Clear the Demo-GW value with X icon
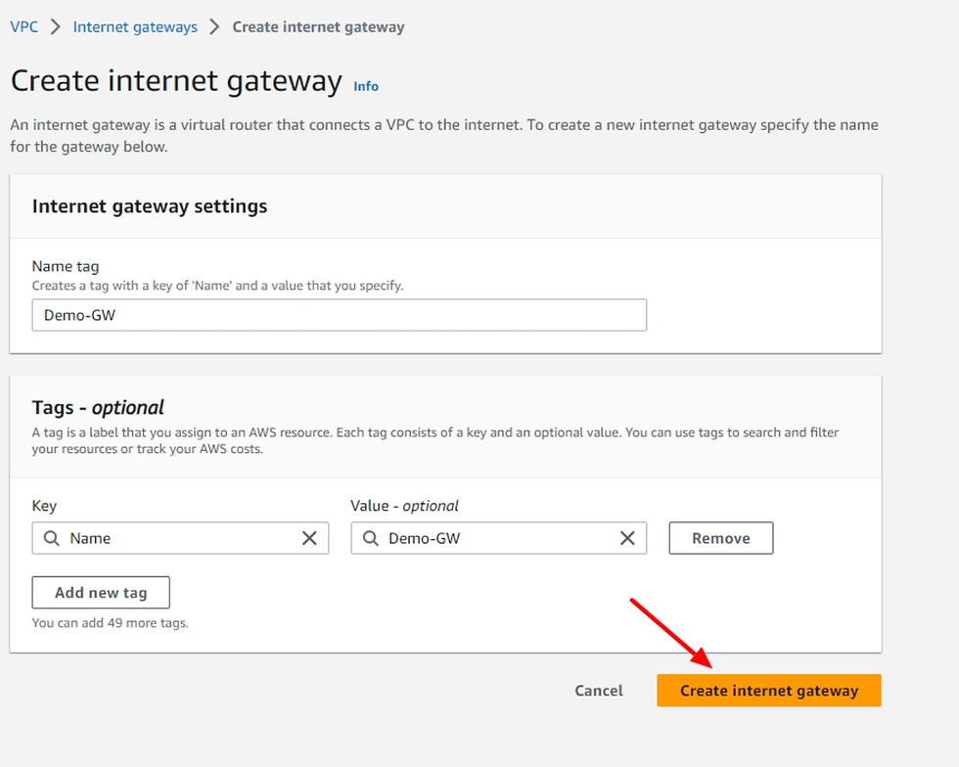959x767 pixels. (627, 538)
